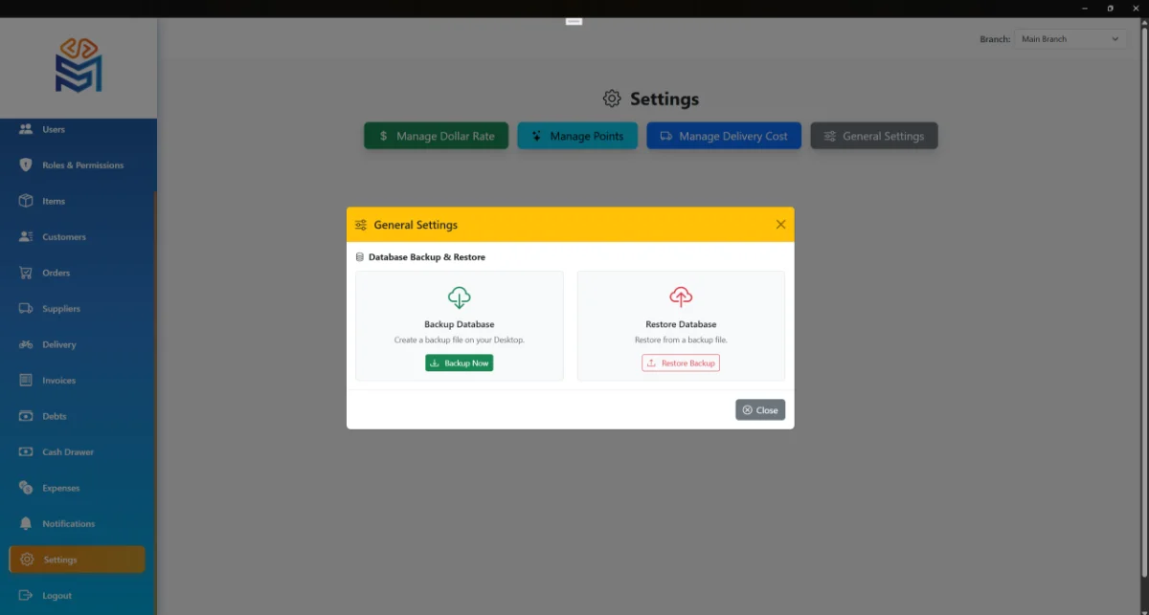Click the Restore Backup button

681,363
